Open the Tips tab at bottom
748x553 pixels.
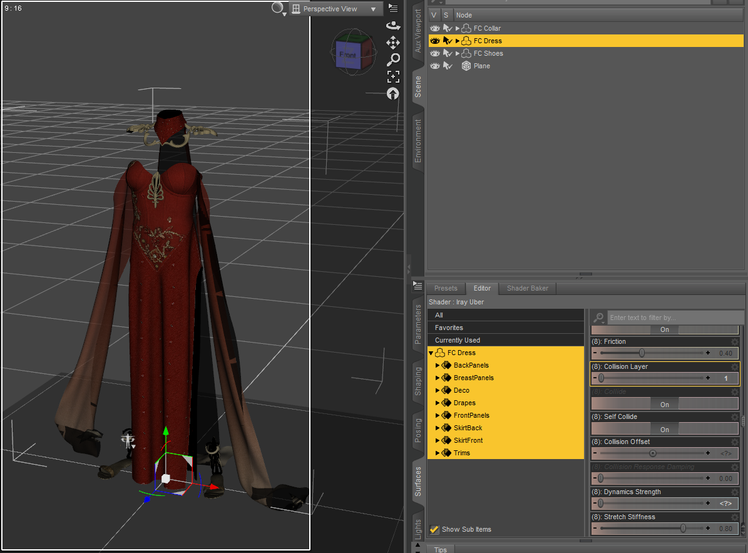440,549
